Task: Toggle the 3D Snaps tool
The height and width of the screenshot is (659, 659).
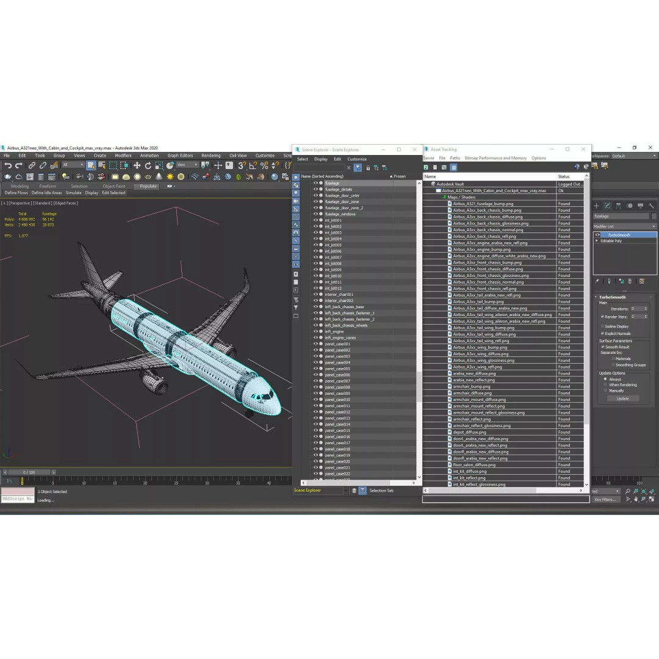Action: pyautogui.click(x=242, y=165)
